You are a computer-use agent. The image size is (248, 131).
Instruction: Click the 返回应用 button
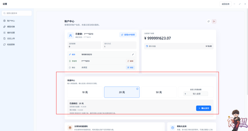coord(226,4)
